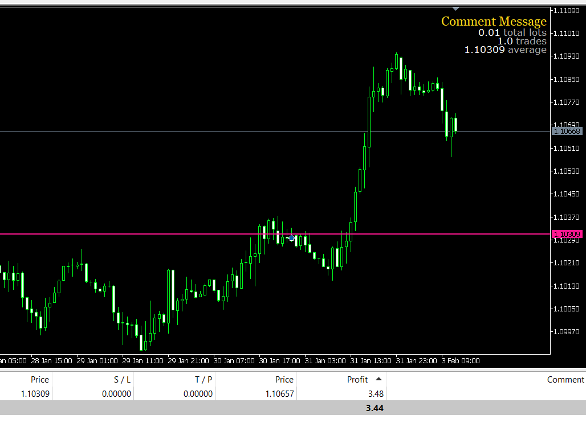This screenshot has width=586, height=423.
Task: Click the T / P column header
Action: pos(204,380)
